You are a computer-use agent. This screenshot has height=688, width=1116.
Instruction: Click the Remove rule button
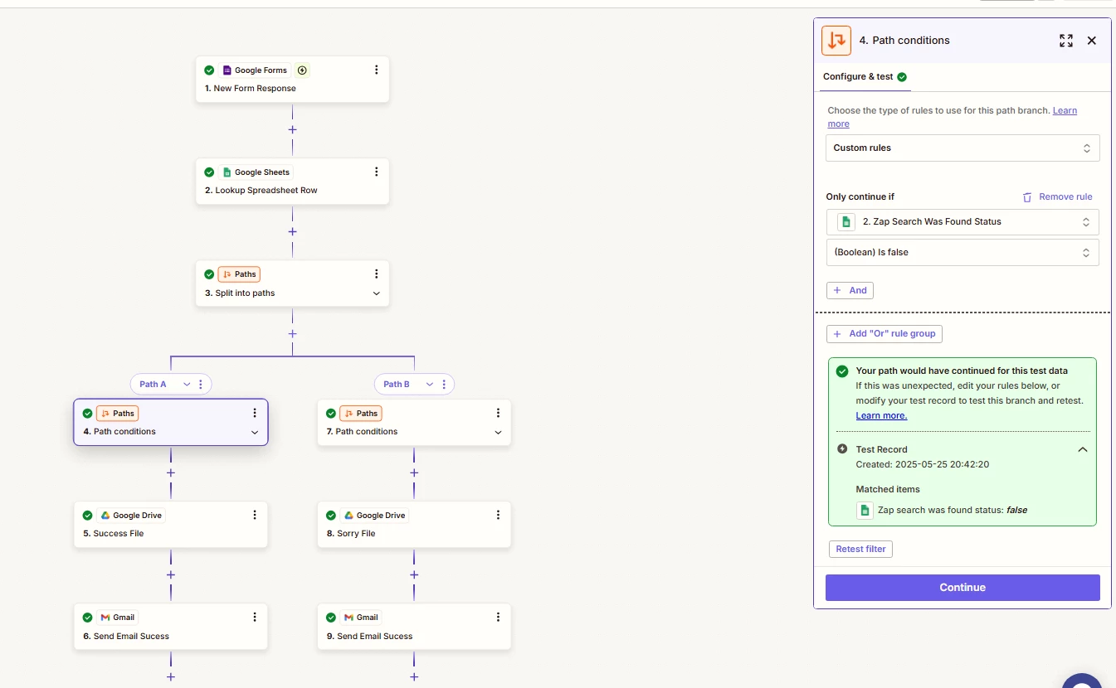1057,196
